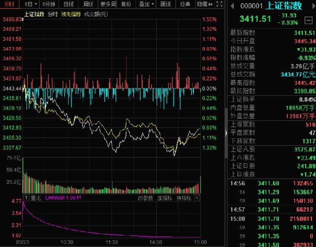
Task: Click the collapse minus box icon
Action: 308,20
